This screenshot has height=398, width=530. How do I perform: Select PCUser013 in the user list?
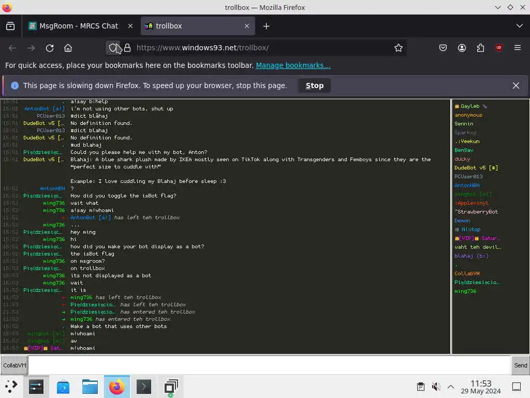[x=468, y=177]
